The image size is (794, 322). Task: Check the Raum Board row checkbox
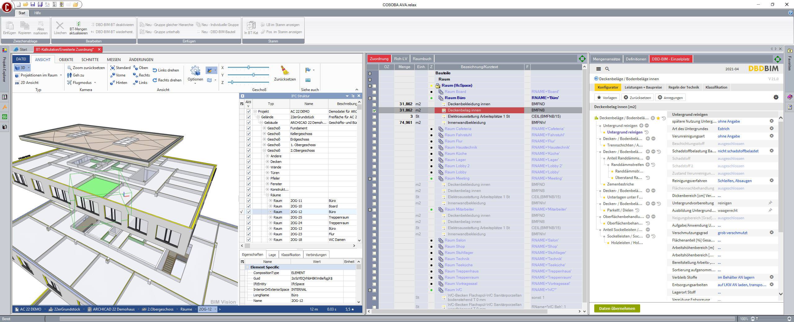(374, 92)
